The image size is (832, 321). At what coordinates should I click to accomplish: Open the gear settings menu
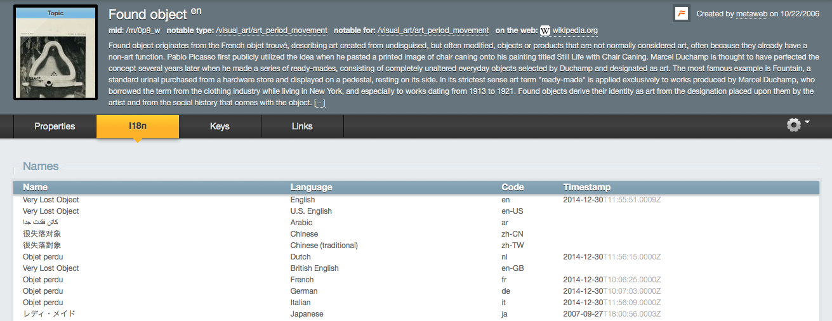(798, 124)
